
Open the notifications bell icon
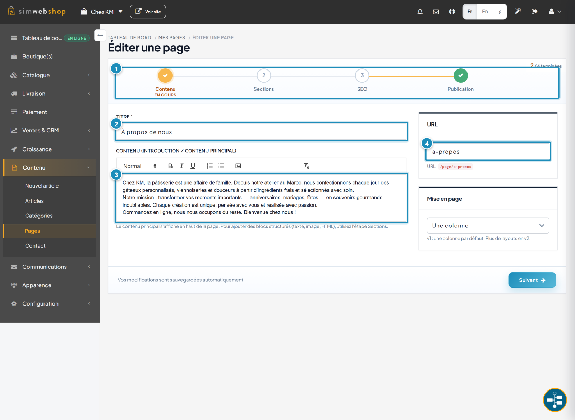tap(420, 12)
